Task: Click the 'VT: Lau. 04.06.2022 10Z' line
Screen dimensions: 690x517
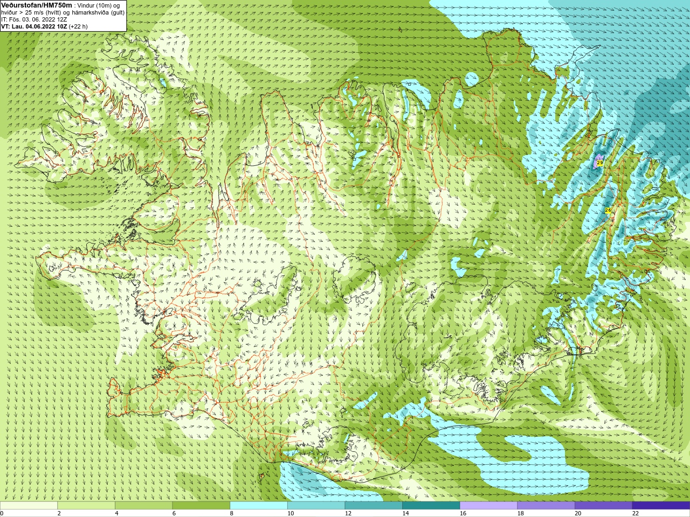Action: pos(34,26)
